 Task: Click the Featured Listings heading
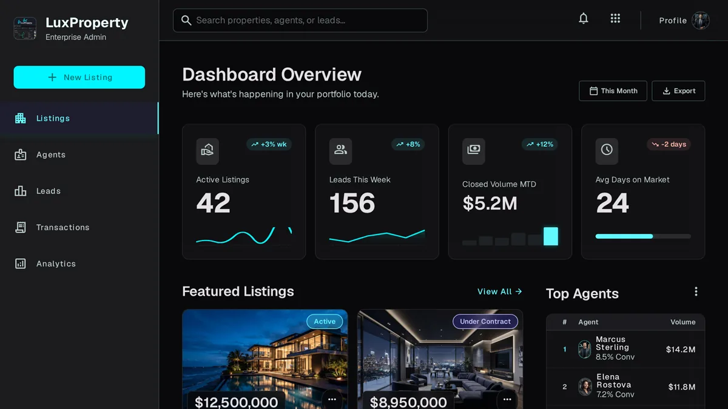click(238, 291)
